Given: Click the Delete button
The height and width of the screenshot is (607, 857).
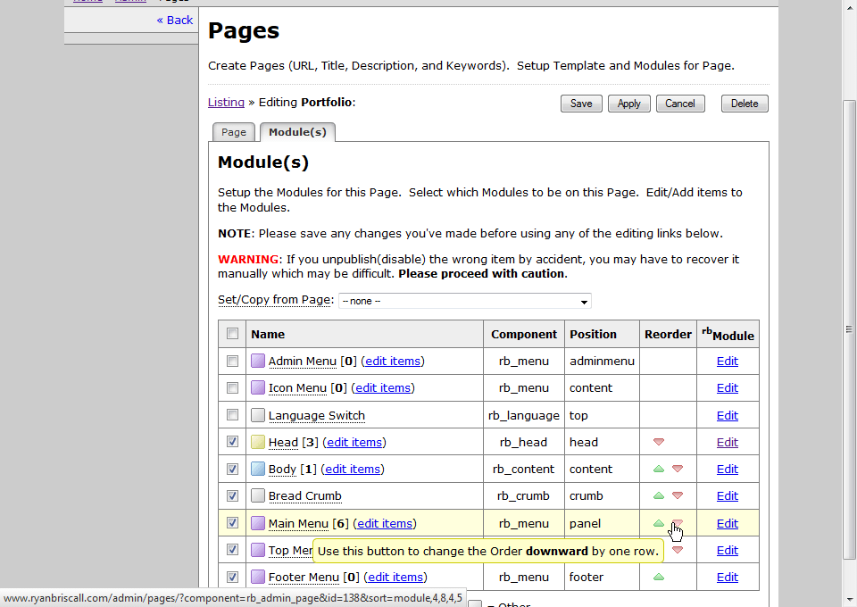Looking at the screenshot, I should pos(744,104).
